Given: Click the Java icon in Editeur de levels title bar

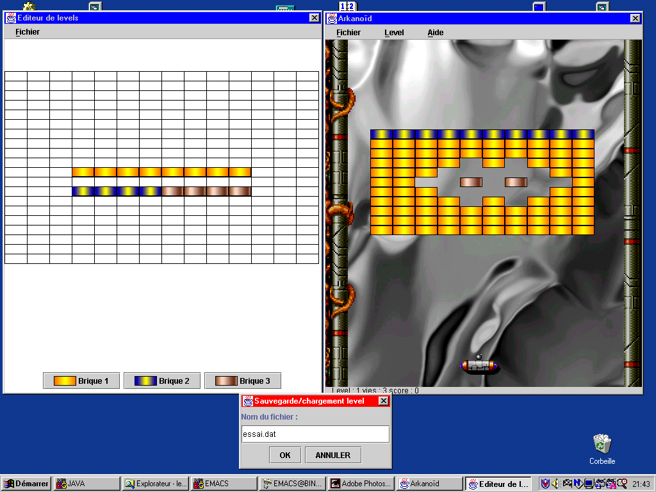Looking at the screenshot, I should tap(10, 18).
